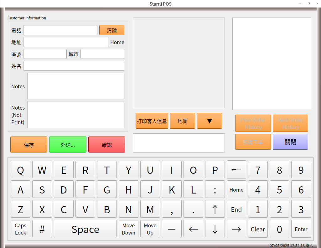Click the orange 保存 save button
This screenshot has height=248, width=321.
pyautogui.click(x=29, y=145)
